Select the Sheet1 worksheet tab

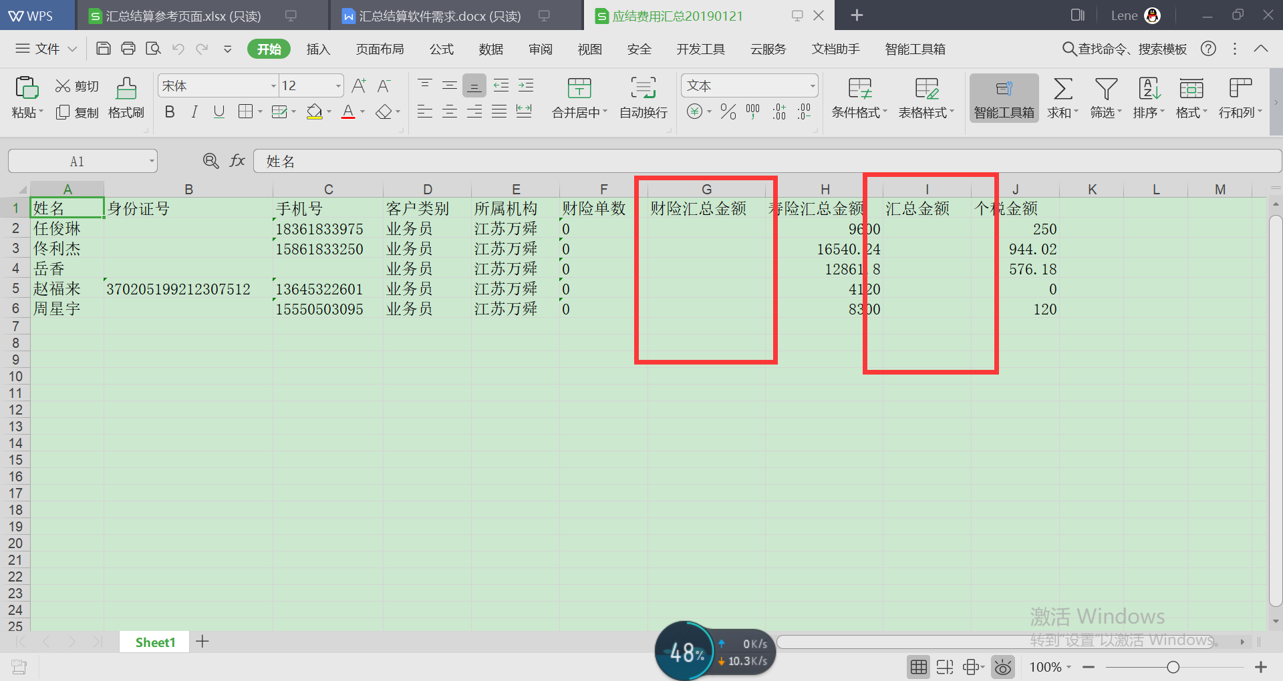(155, 642)
